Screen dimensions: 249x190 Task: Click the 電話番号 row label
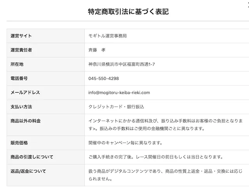pos(19,78)
